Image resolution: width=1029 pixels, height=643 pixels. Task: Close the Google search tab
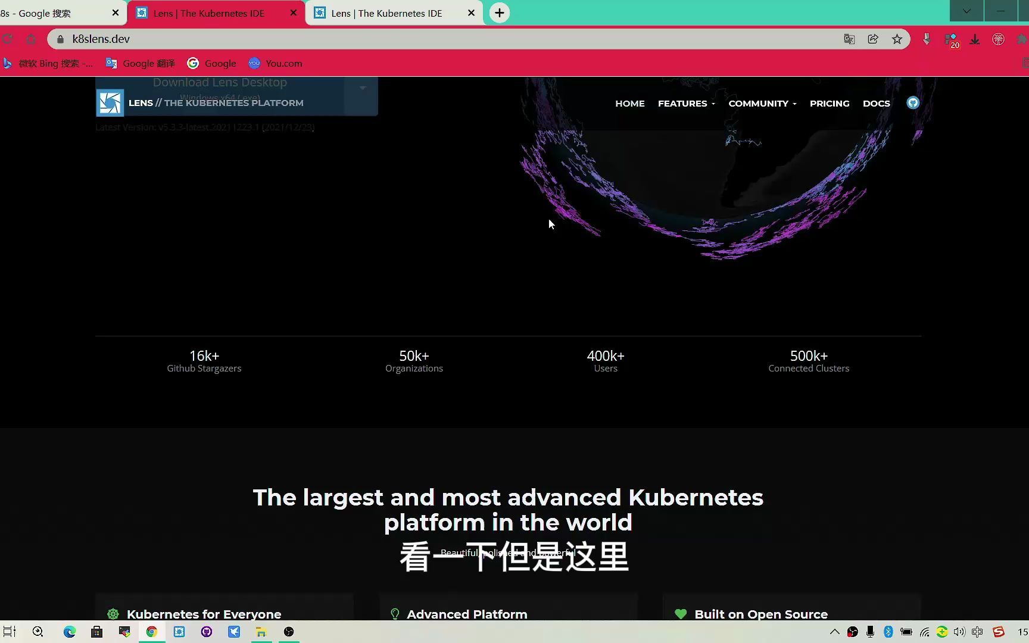[x=116, y=13]
